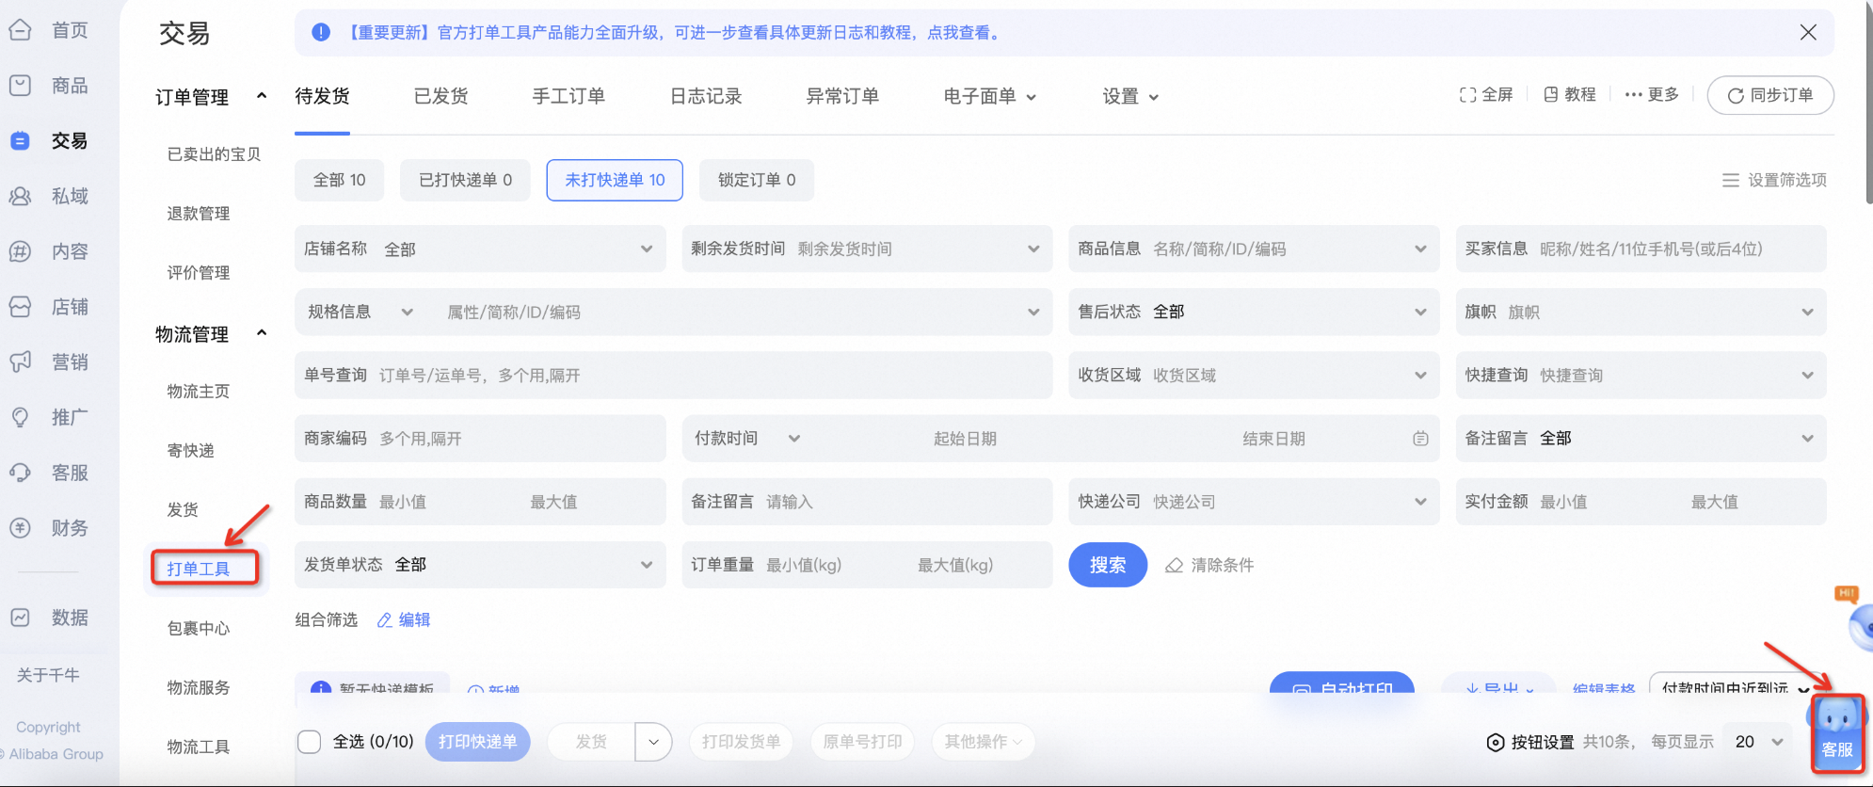1873x787 pixels.
Task: Open the 商品 products sidebar icon
Action: pos(20,86)
